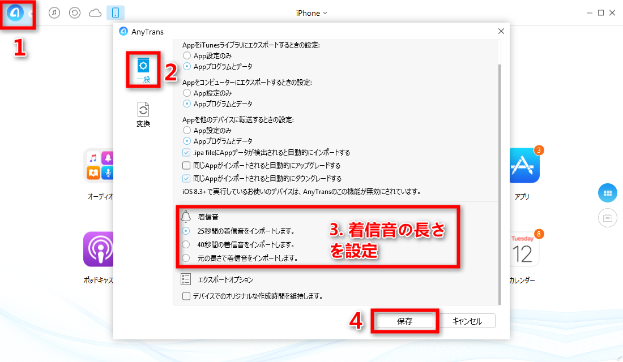Viewport: 623px width, 362px height.
Task: Click the 着信音 section heading
Action: 208,217
